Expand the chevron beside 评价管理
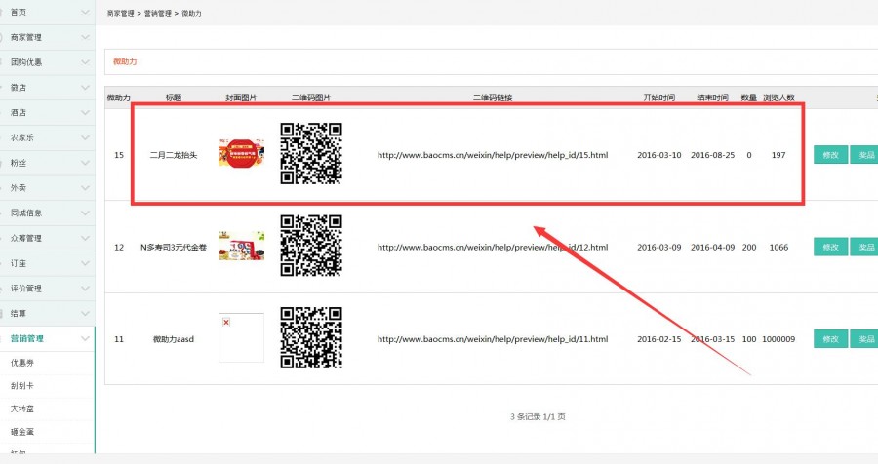This screenshot has height=464, width=878. [85, 289]
